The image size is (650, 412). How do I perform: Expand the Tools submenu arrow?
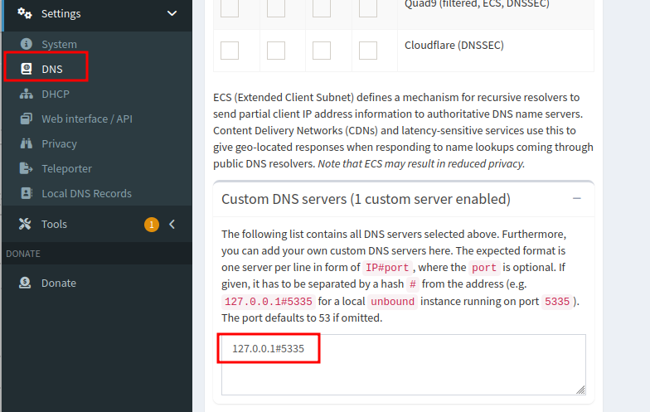[172, 224]
